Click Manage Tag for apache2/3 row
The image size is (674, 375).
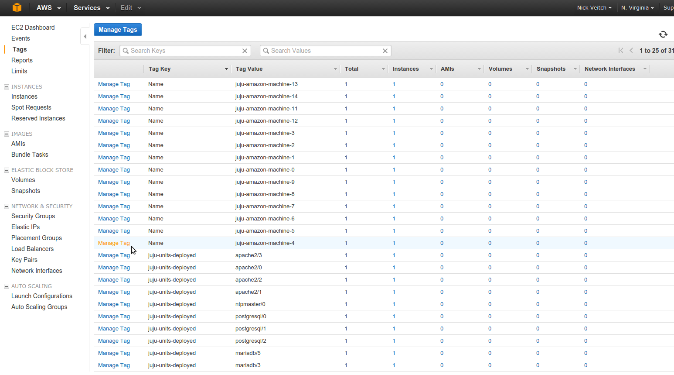point(114,255)
